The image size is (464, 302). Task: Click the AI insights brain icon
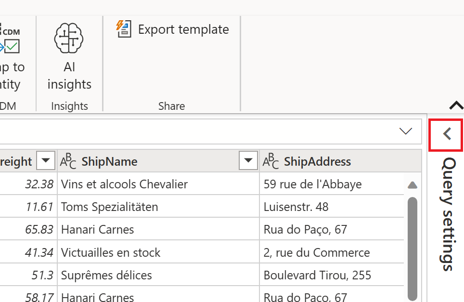[x=69, y=37]
